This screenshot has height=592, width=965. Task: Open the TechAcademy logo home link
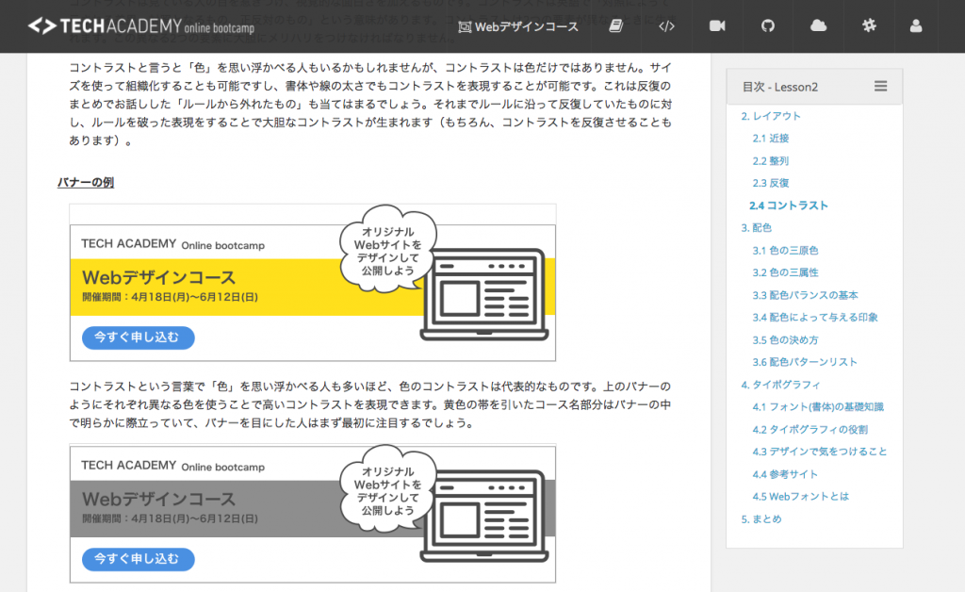click(141, 26)
